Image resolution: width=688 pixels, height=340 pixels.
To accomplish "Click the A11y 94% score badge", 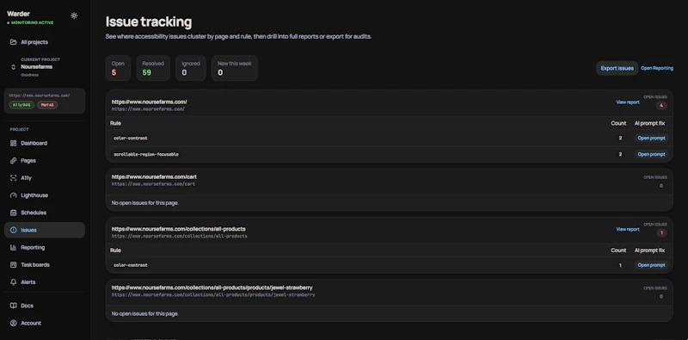I will click(x=21, y=105).
